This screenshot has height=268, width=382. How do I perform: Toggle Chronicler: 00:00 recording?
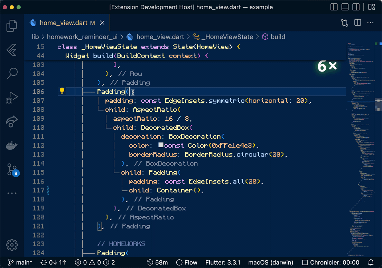pyautogui.click(x=330, y=262)
